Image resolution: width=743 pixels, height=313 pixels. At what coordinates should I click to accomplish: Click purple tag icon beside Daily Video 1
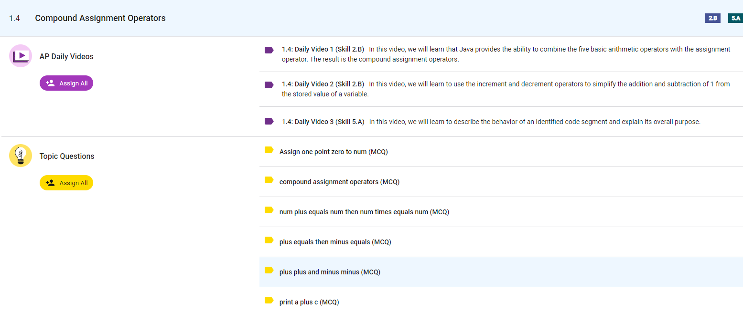(269, 50)
